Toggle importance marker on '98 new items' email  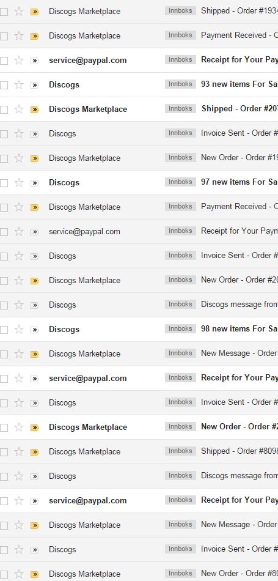point(34,330)
